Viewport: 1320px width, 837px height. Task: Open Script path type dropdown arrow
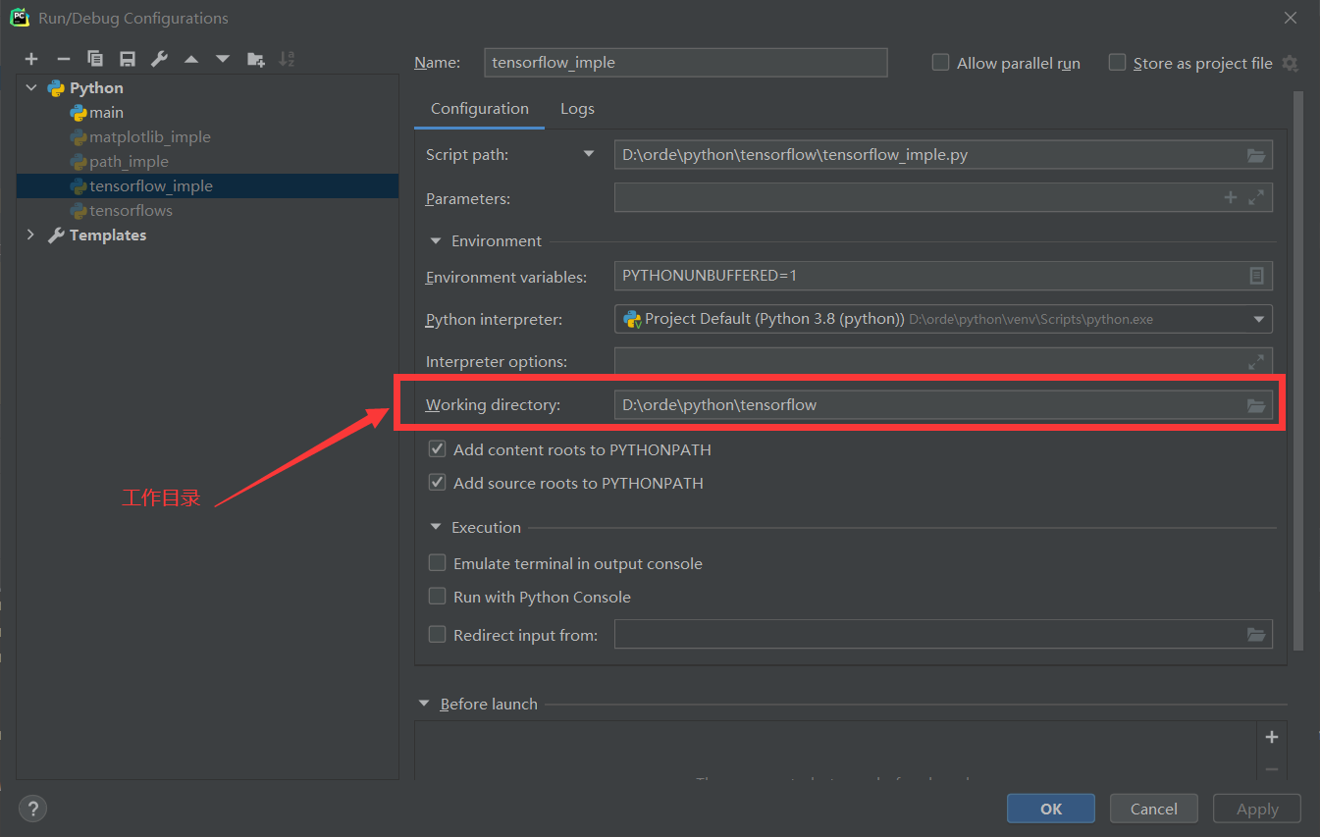(589, 154)
